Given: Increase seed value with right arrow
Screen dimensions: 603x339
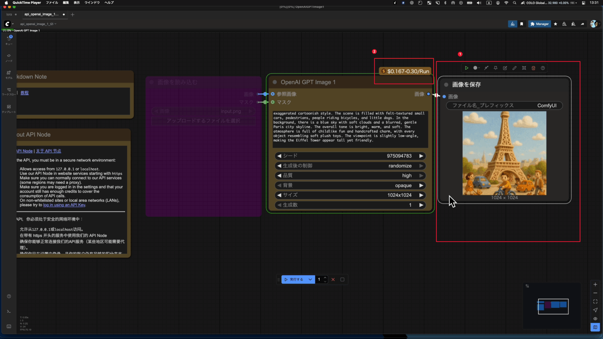Looking at the screenshot, I should pyautogui.click(x=421, y=156).
